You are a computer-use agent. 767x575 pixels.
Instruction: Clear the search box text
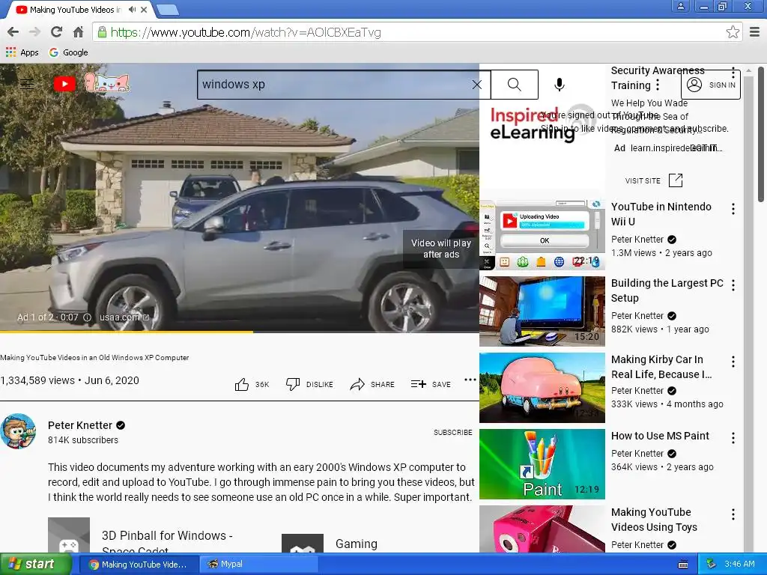coord(477,85)
